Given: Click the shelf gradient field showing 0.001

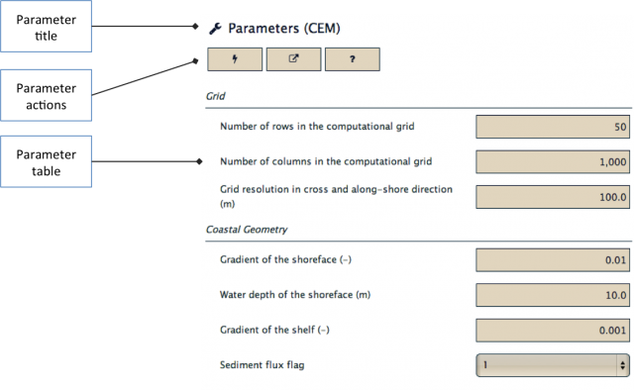Looking at the screenshot, I should (553, 331).
